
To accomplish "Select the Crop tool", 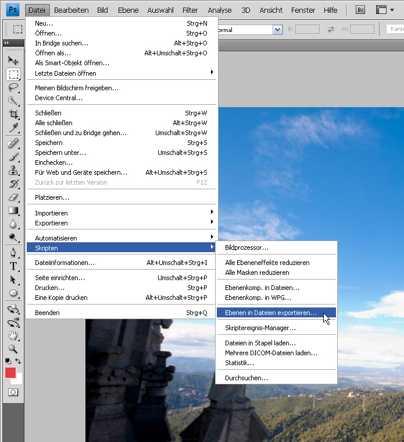I will point(13,114).
